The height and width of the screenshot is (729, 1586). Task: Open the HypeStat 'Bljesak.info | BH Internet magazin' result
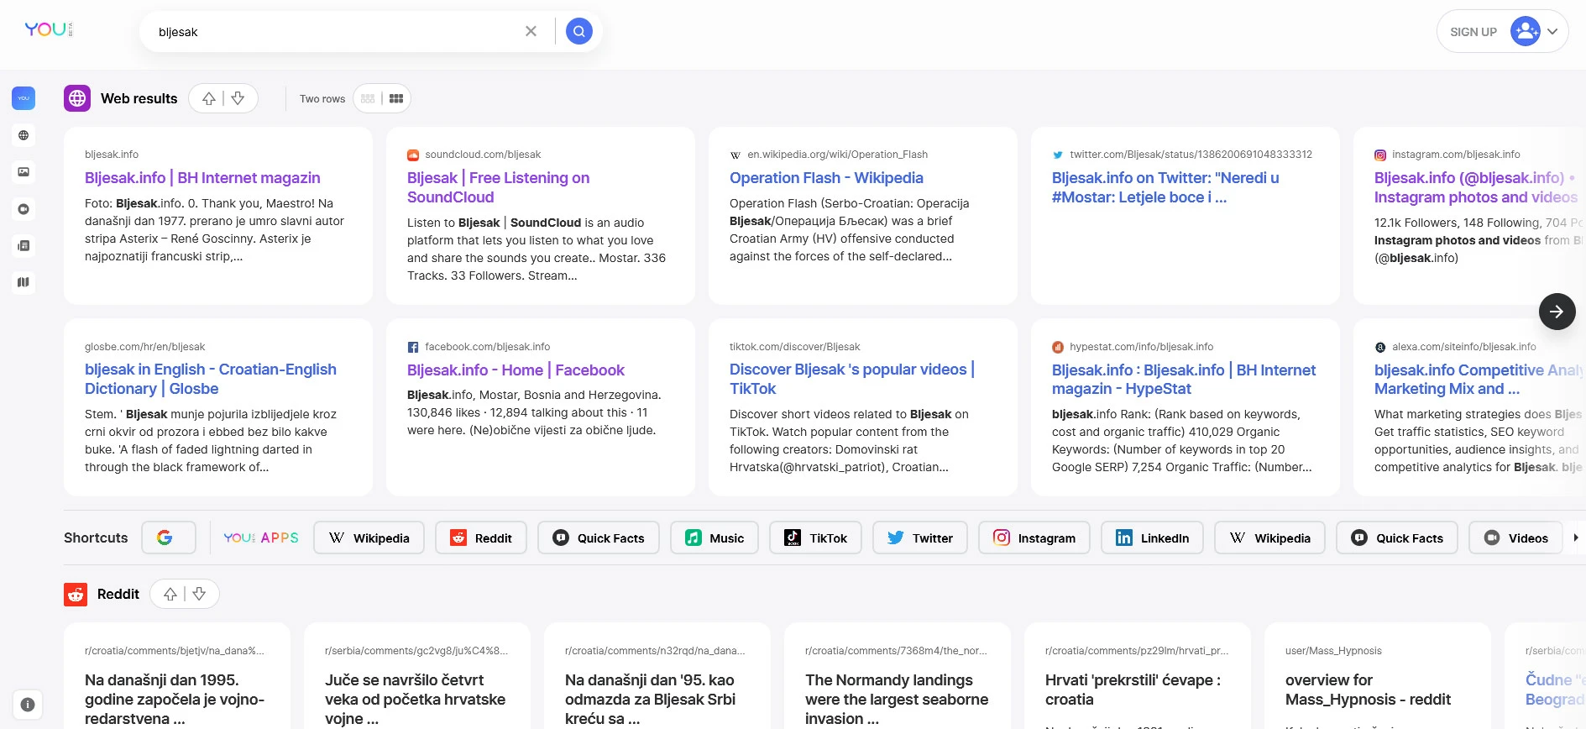1184,380
